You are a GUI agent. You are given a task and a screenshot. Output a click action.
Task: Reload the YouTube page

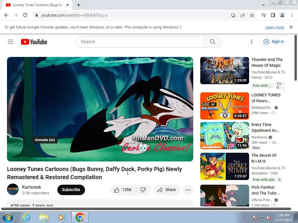click(25, 15)
